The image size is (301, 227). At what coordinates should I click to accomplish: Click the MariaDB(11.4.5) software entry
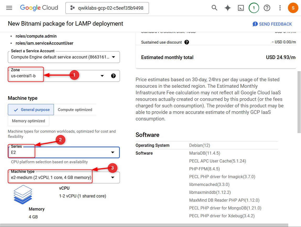(205, 153)
